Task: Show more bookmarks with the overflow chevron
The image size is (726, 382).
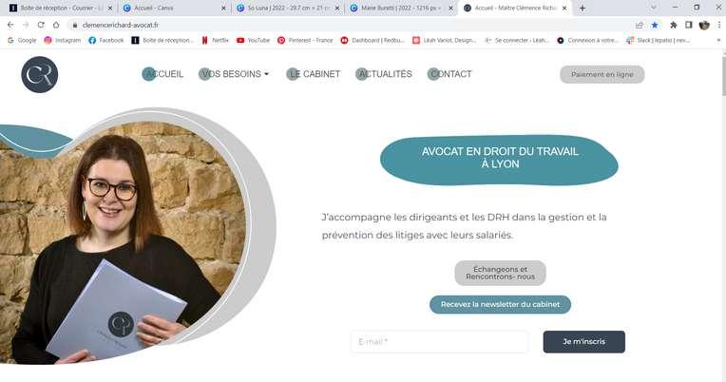Action: click(x=718, y=40)
